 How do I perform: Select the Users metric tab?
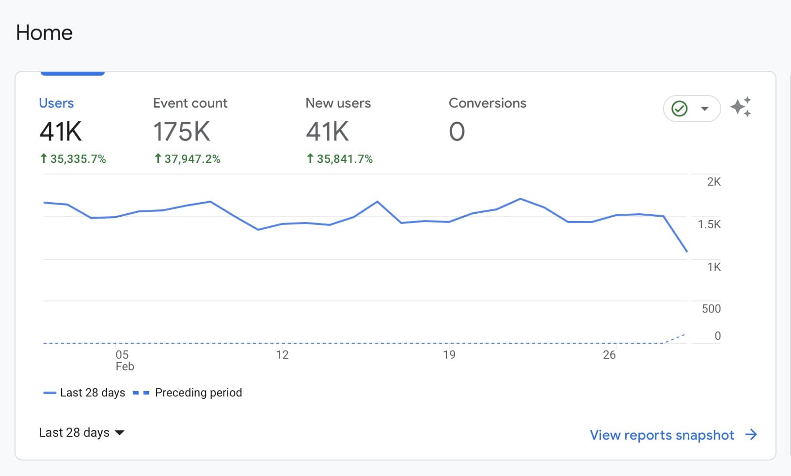(x=56, y=103)
